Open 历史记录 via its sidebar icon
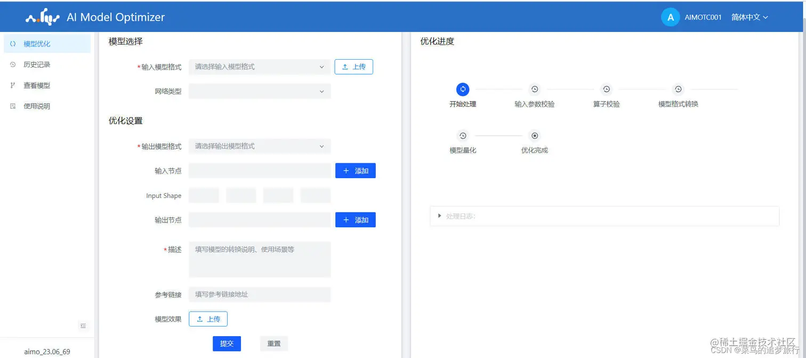Image resolution: width=806 pixels, height=358 pixels. point(12,64)
